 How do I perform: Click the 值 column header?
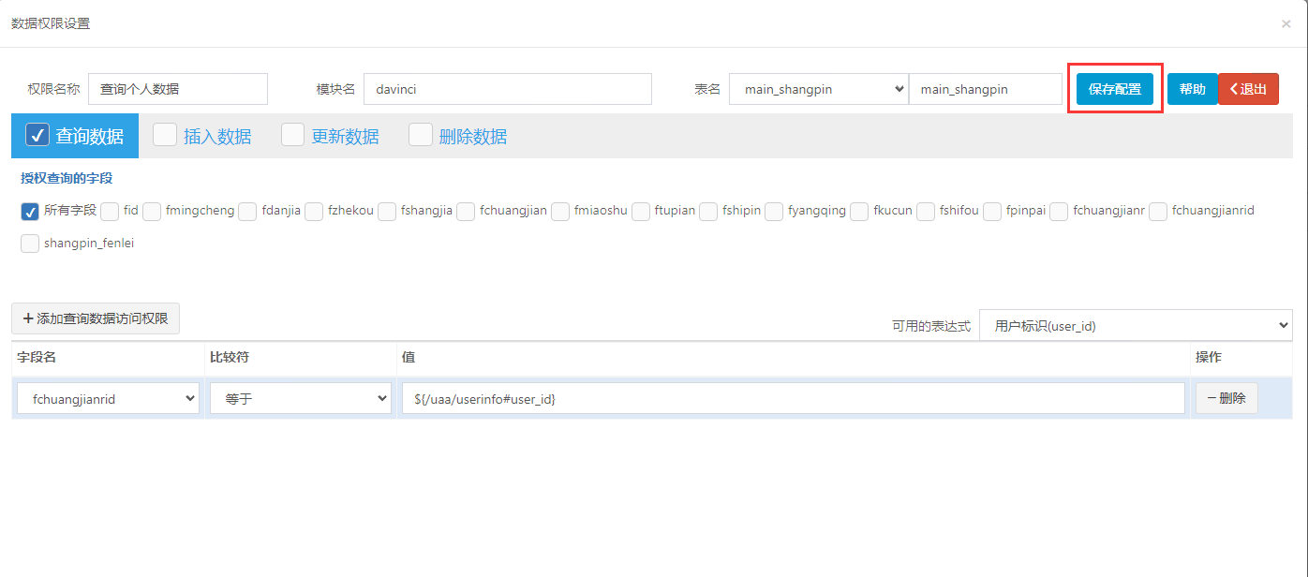(409, 358)
